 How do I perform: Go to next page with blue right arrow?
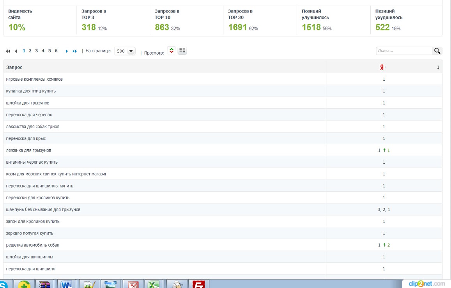[67, 51]
